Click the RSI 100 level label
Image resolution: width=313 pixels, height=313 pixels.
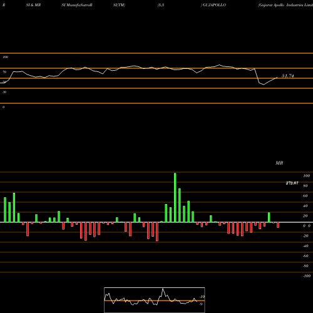pos(5,57)
